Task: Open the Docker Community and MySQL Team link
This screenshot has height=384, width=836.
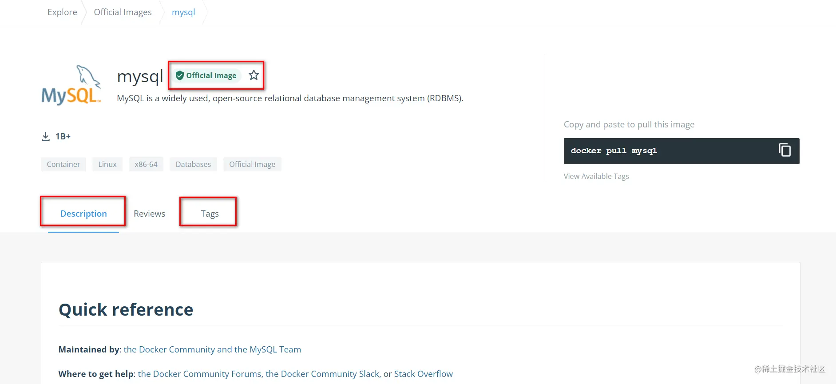Action: point(212,349)
